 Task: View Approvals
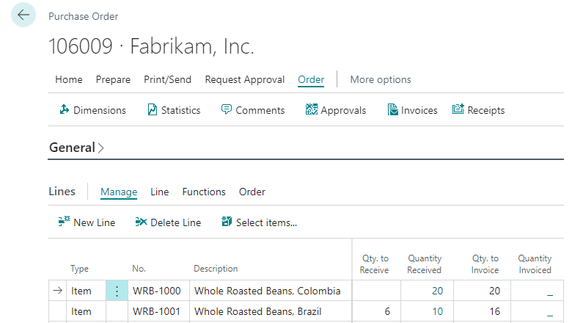336,110
